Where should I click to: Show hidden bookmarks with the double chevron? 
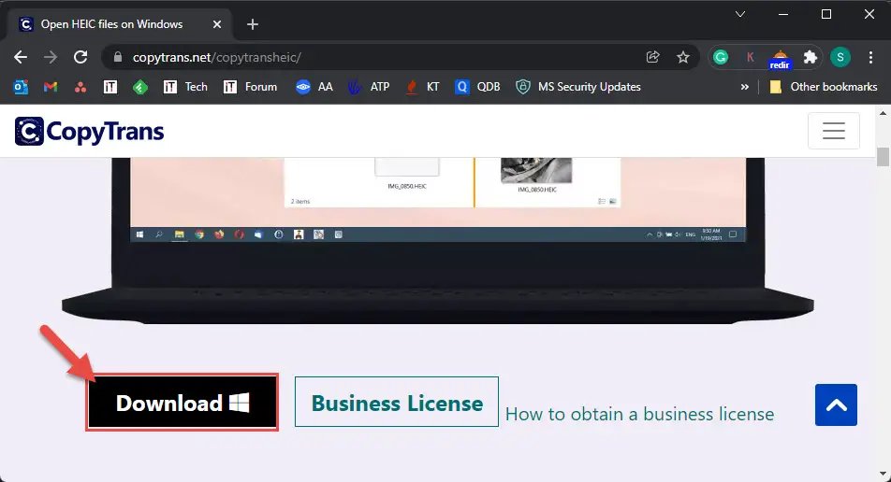[744, 87]
